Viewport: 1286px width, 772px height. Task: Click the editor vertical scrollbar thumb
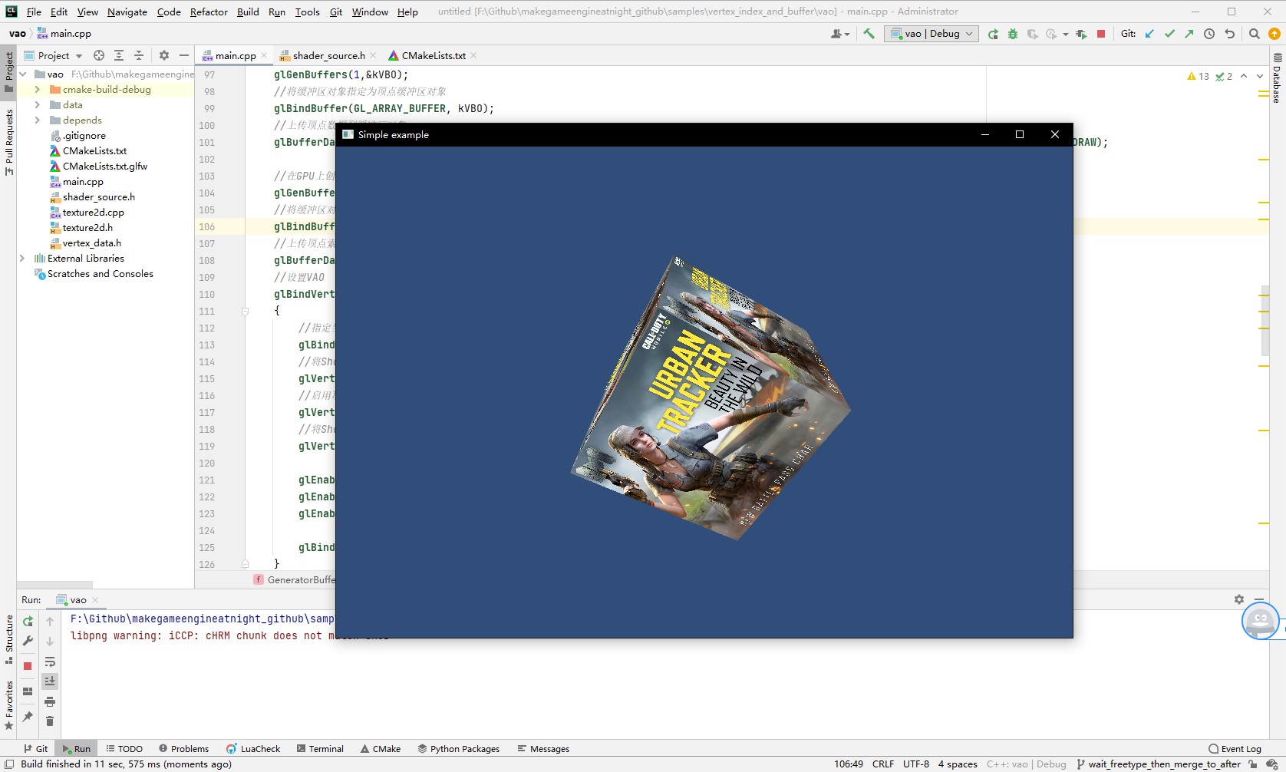pyautogui.click(x=1265, y=321)
